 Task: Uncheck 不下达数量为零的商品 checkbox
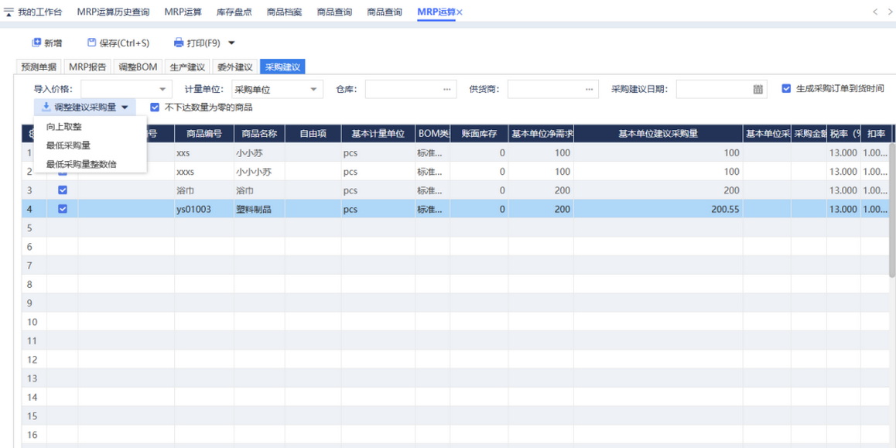[155, 108]
